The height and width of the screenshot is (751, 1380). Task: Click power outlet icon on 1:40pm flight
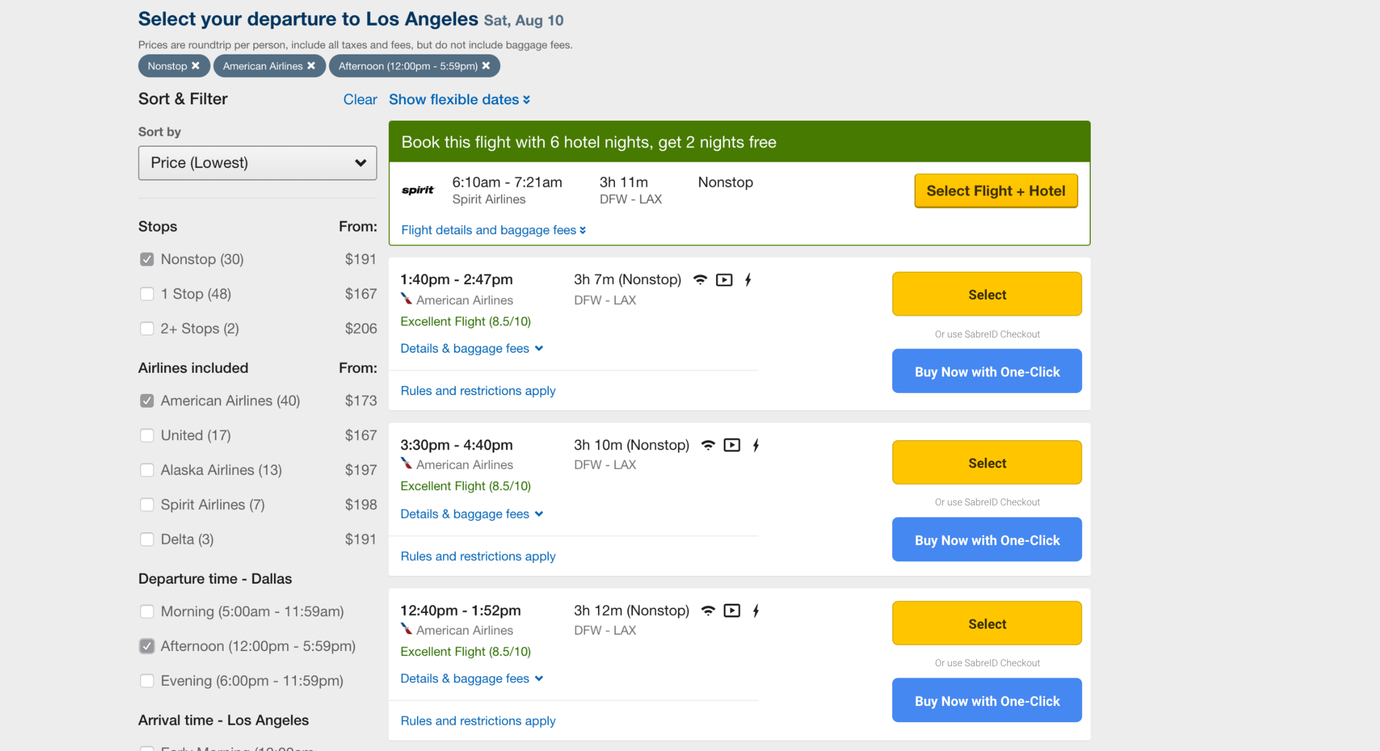pyautogui.click(x=748, y=280)
